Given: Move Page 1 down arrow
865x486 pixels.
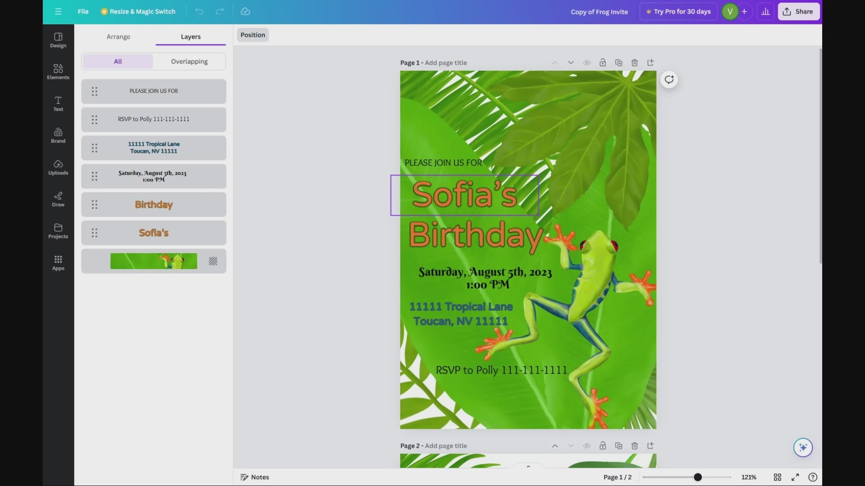Looking at the screenshot, I should point(571,63).
